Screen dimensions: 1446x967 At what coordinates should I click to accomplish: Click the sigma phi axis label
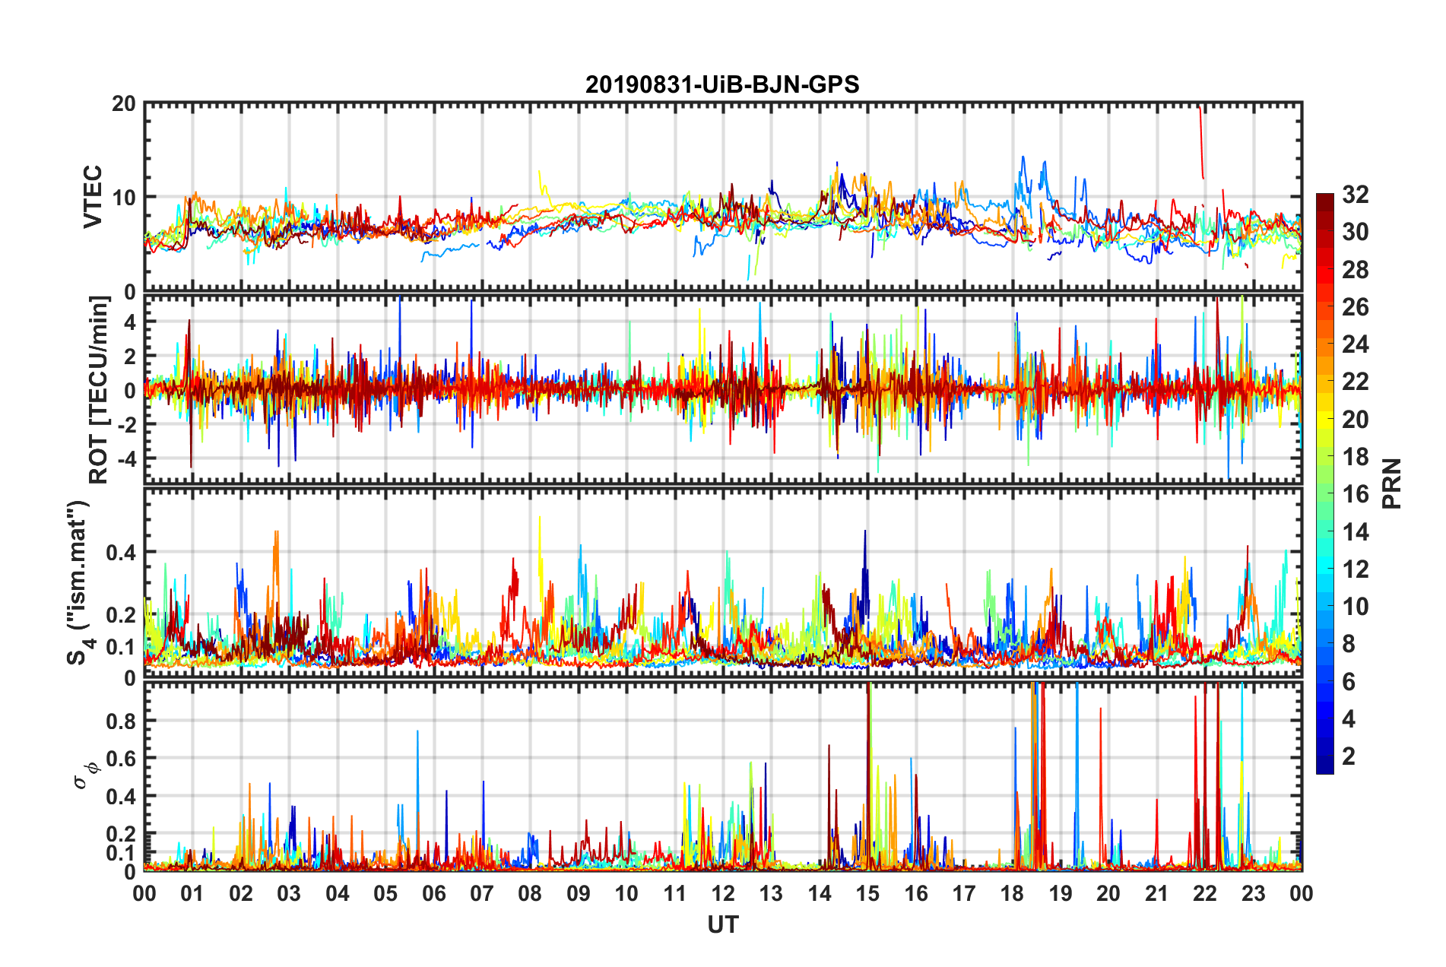pos(85,775)
